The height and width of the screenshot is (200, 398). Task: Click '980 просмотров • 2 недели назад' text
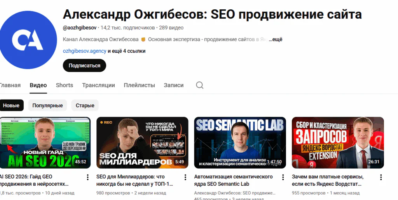[x=131, y=193]
